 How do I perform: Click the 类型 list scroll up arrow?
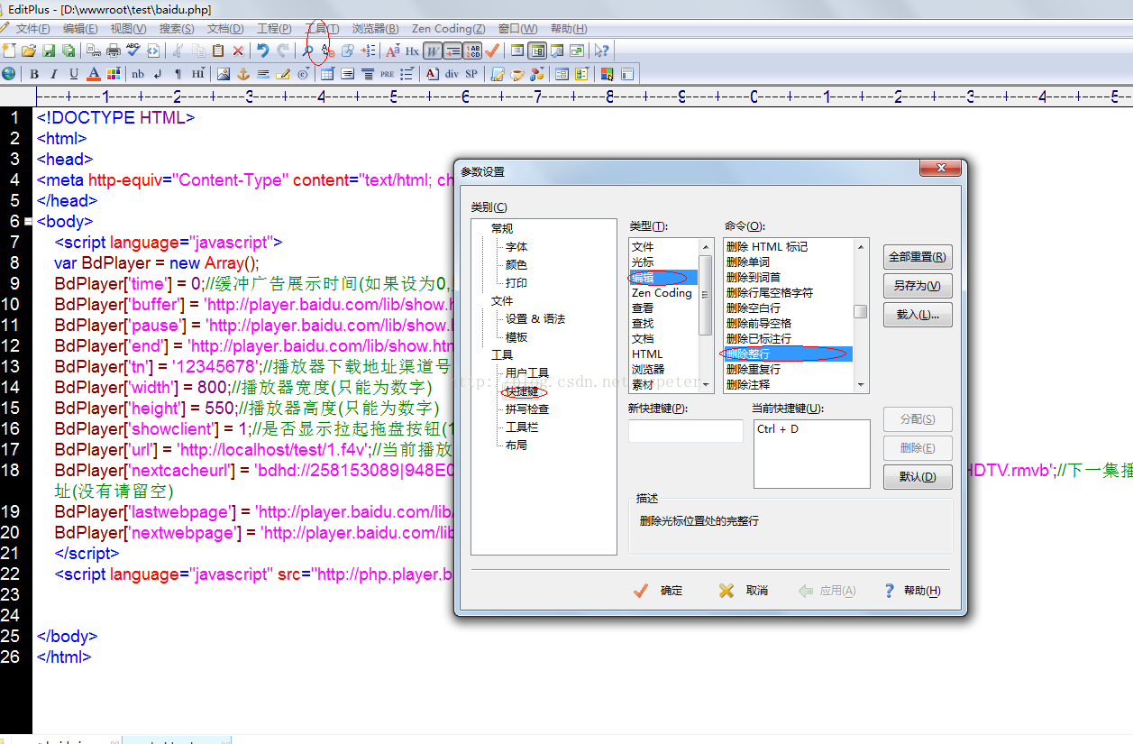point(706,246)
